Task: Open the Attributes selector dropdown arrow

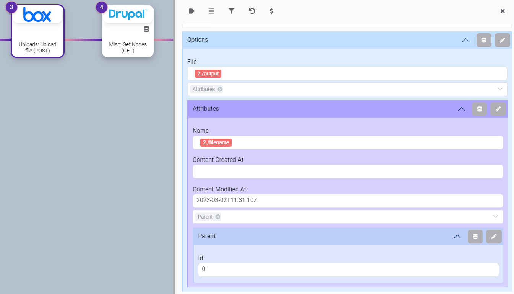Action: (500, 89)
